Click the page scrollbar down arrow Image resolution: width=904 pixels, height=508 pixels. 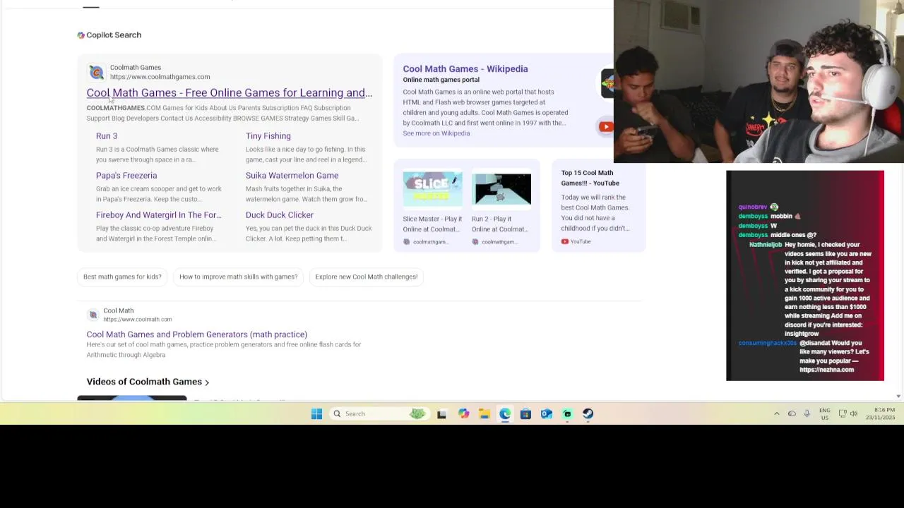point(898,397)
